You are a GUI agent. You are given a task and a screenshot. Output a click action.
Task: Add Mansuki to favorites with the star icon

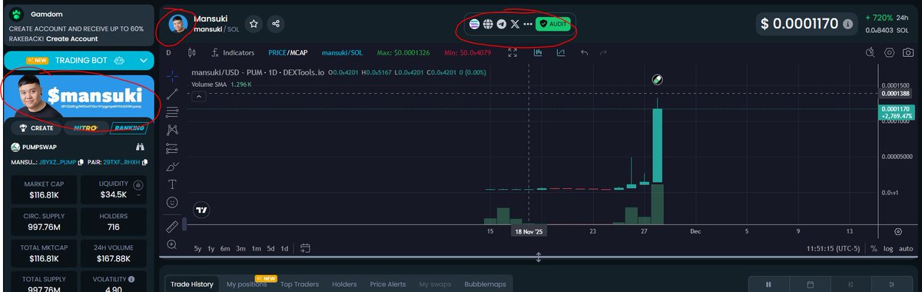pyautogui.click(x=254, y=24)
